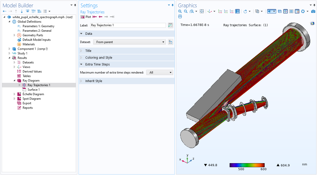Expand the Component 1 tree node
Screen dimensions: 317x175
click(x=10, y=49)
